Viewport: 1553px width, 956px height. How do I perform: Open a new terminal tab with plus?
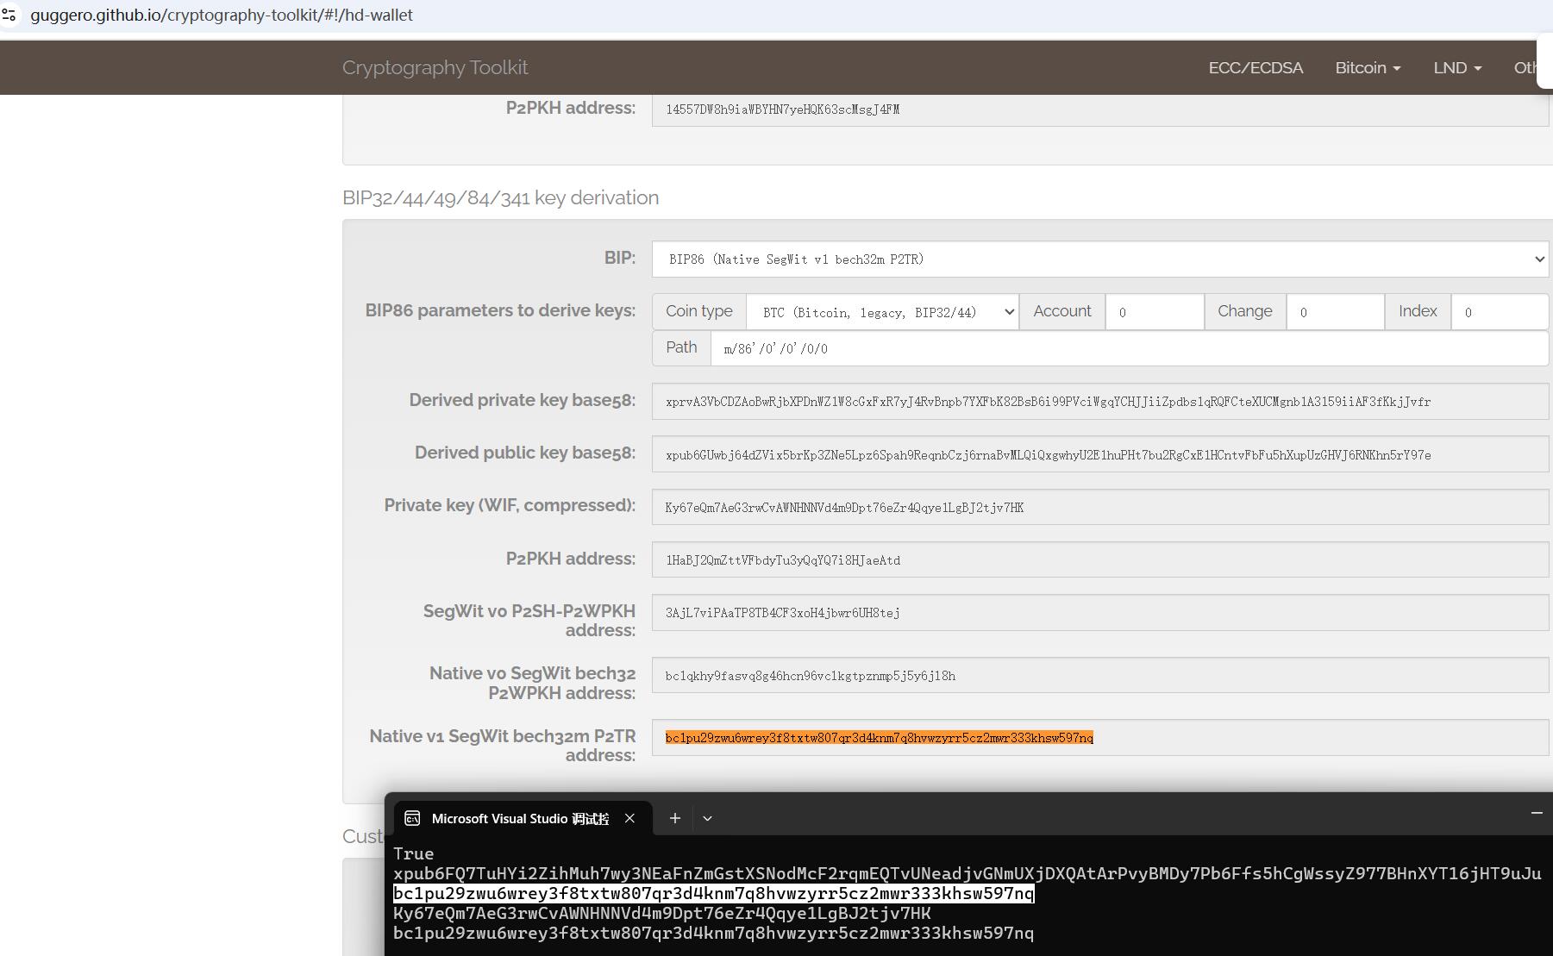[675, 818]
